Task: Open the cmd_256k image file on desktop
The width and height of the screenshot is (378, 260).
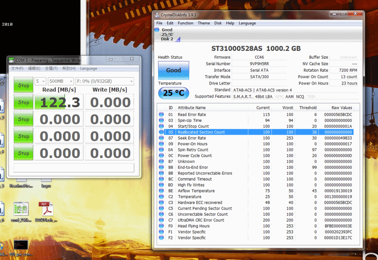Action: point(21,209)
